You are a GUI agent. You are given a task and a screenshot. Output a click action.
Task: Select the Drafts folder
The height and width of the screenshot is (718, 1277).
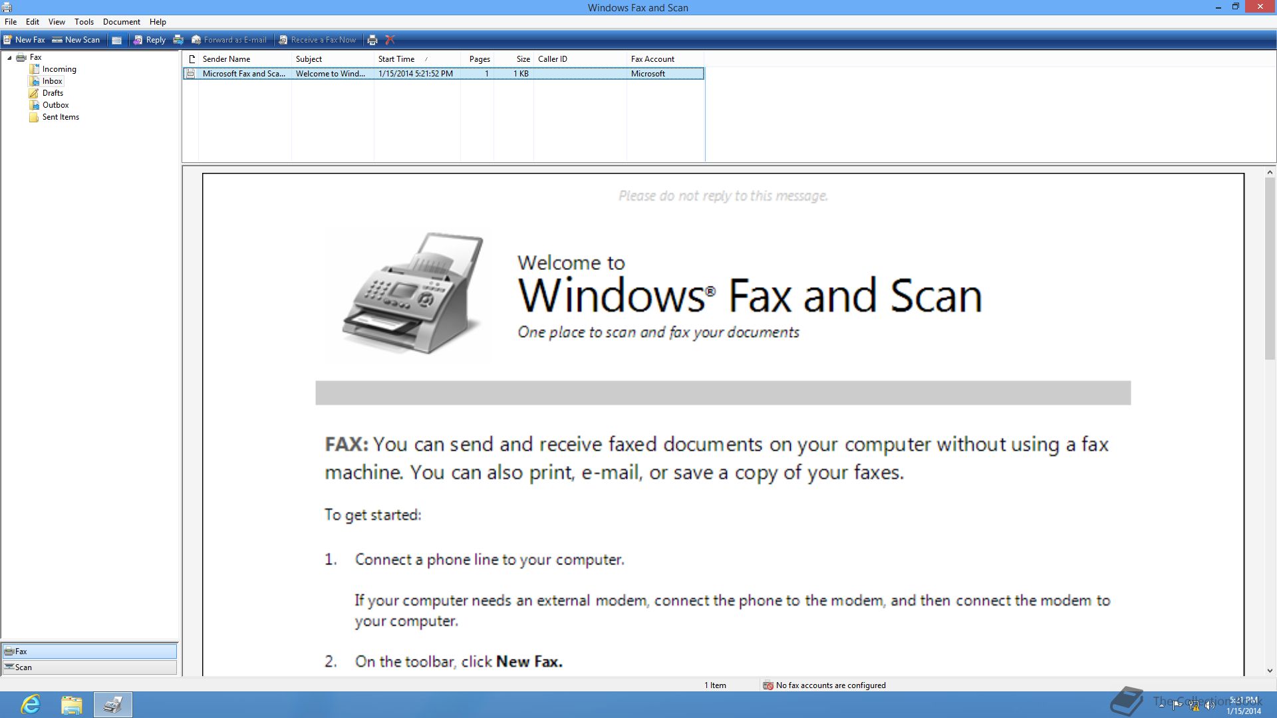click(x=53, y=93)
